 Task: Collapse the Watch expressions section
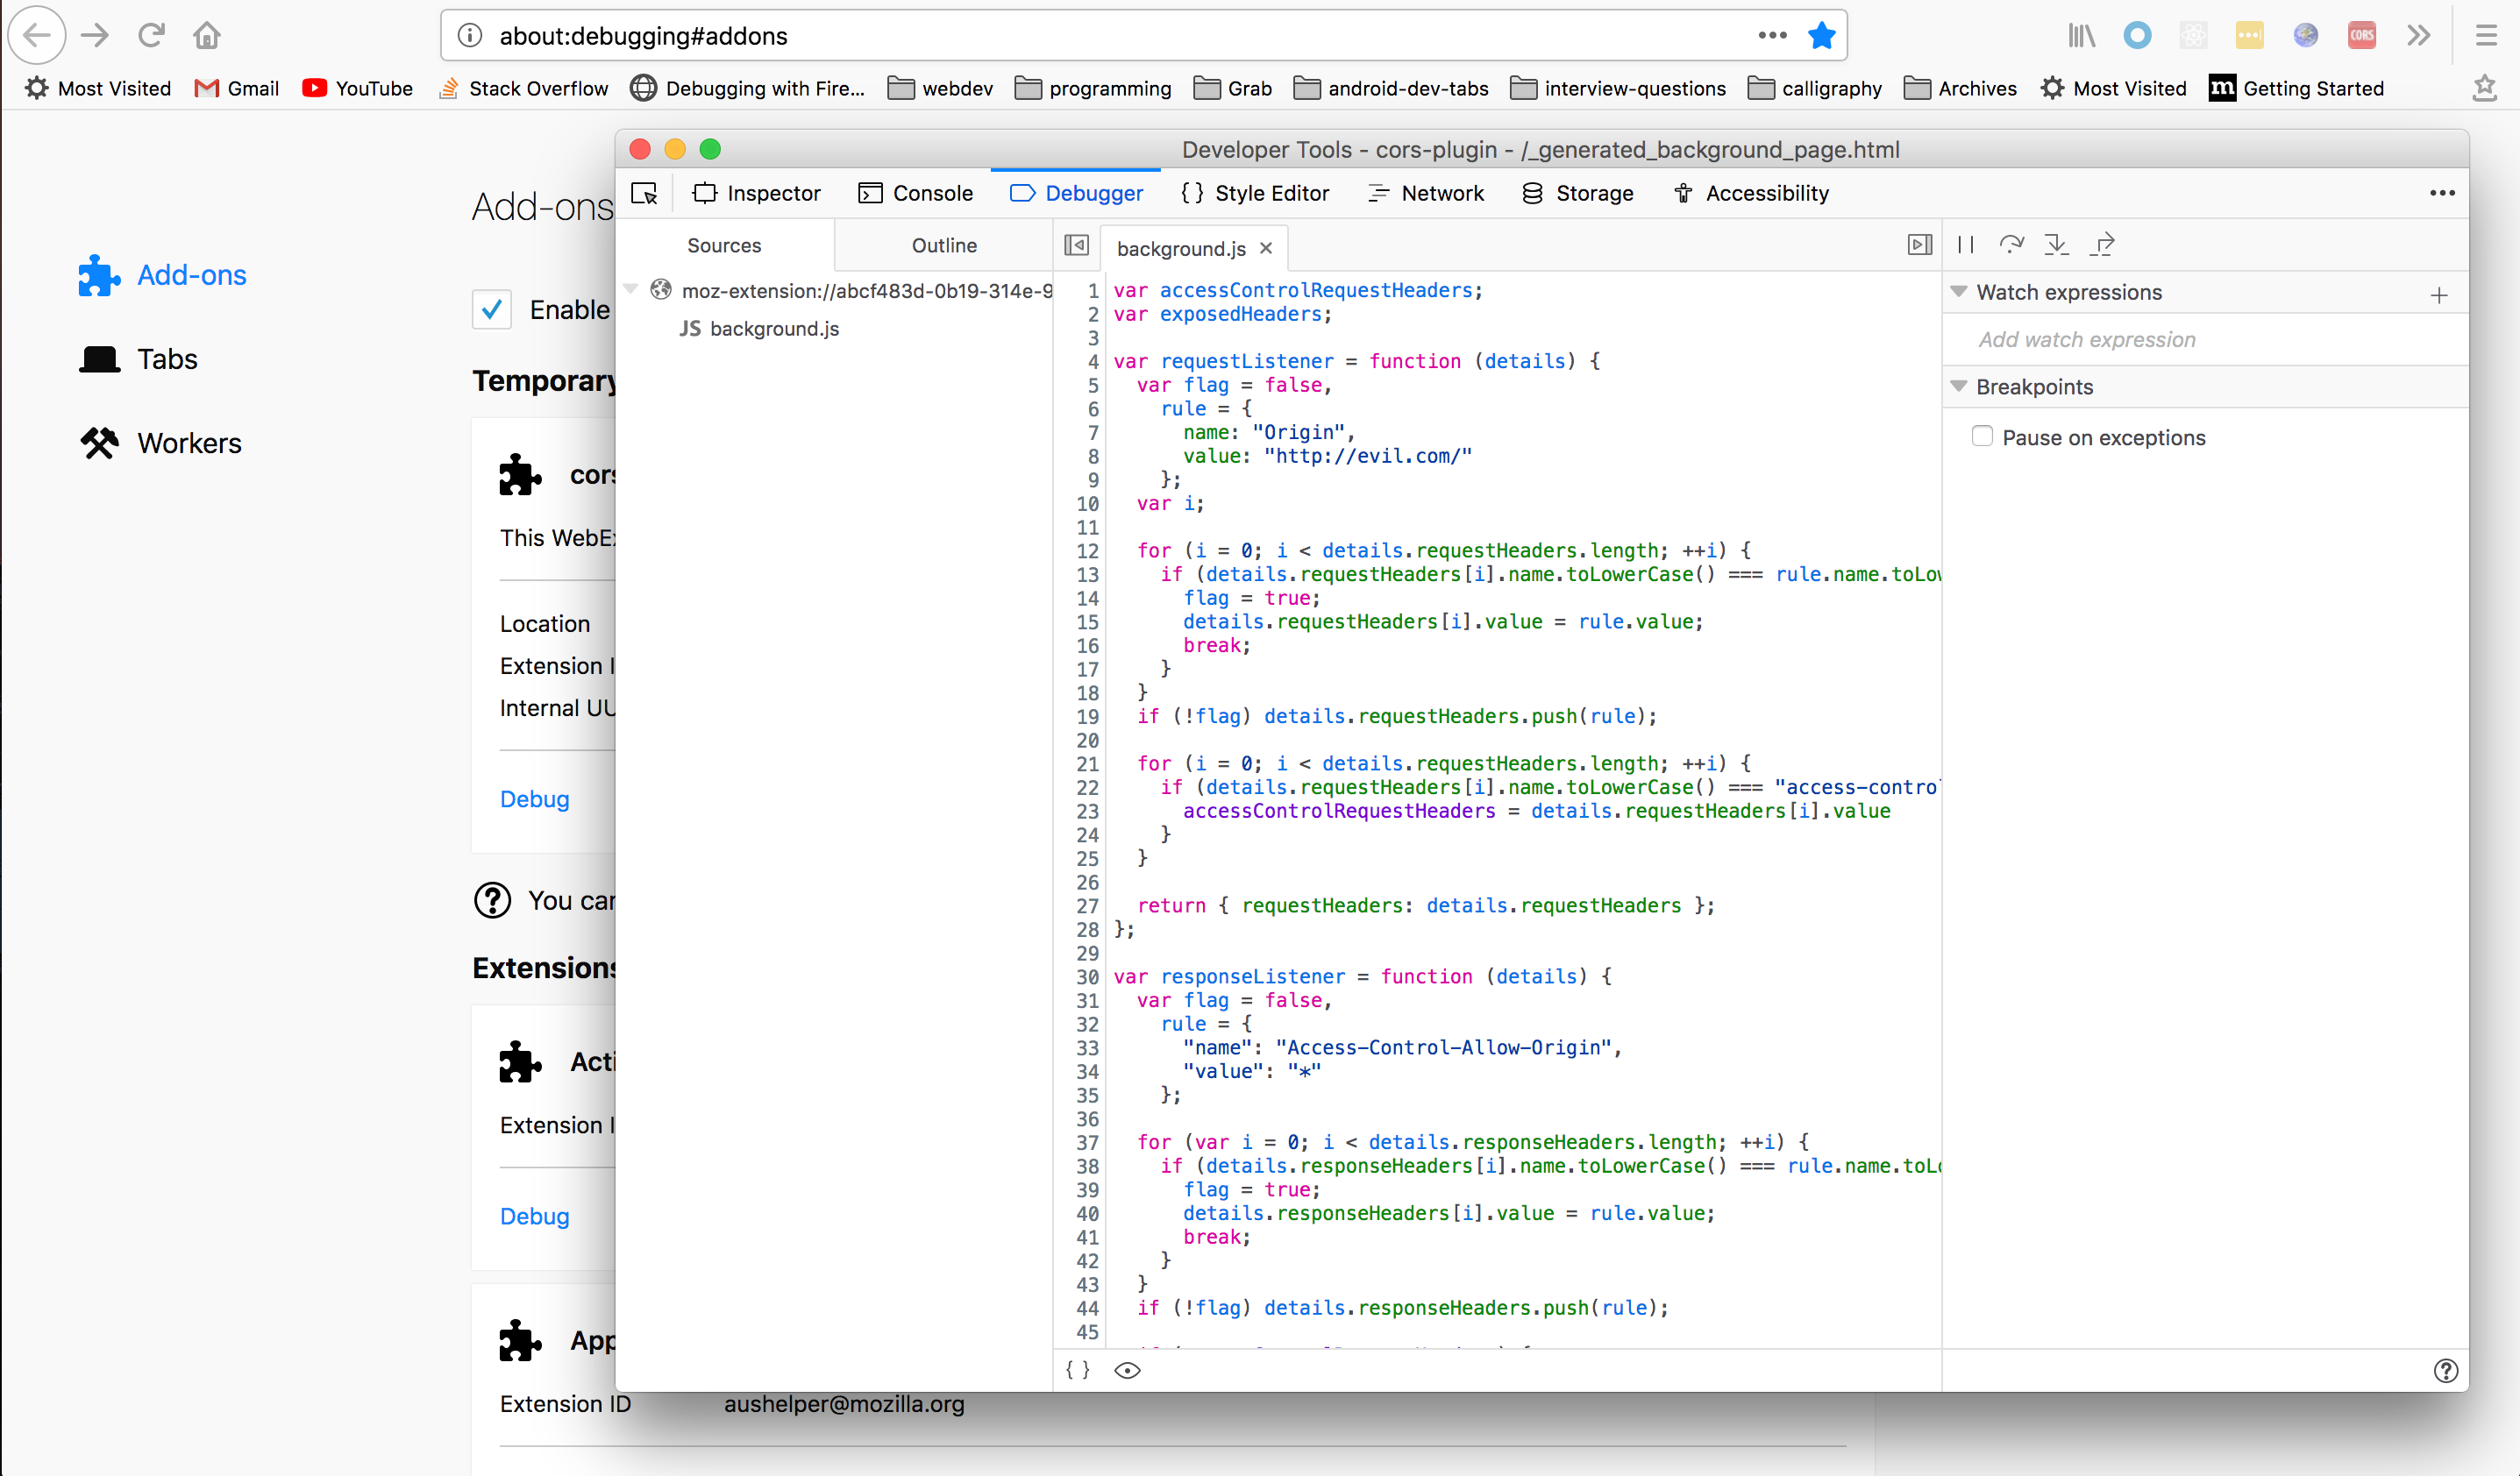(x=1959, y=292)
